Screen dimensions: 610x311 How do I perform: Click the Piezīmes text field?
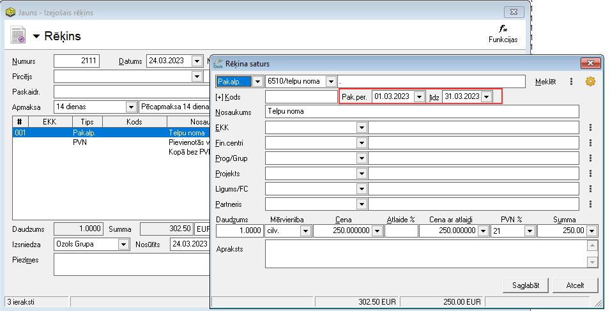point(132,264)
